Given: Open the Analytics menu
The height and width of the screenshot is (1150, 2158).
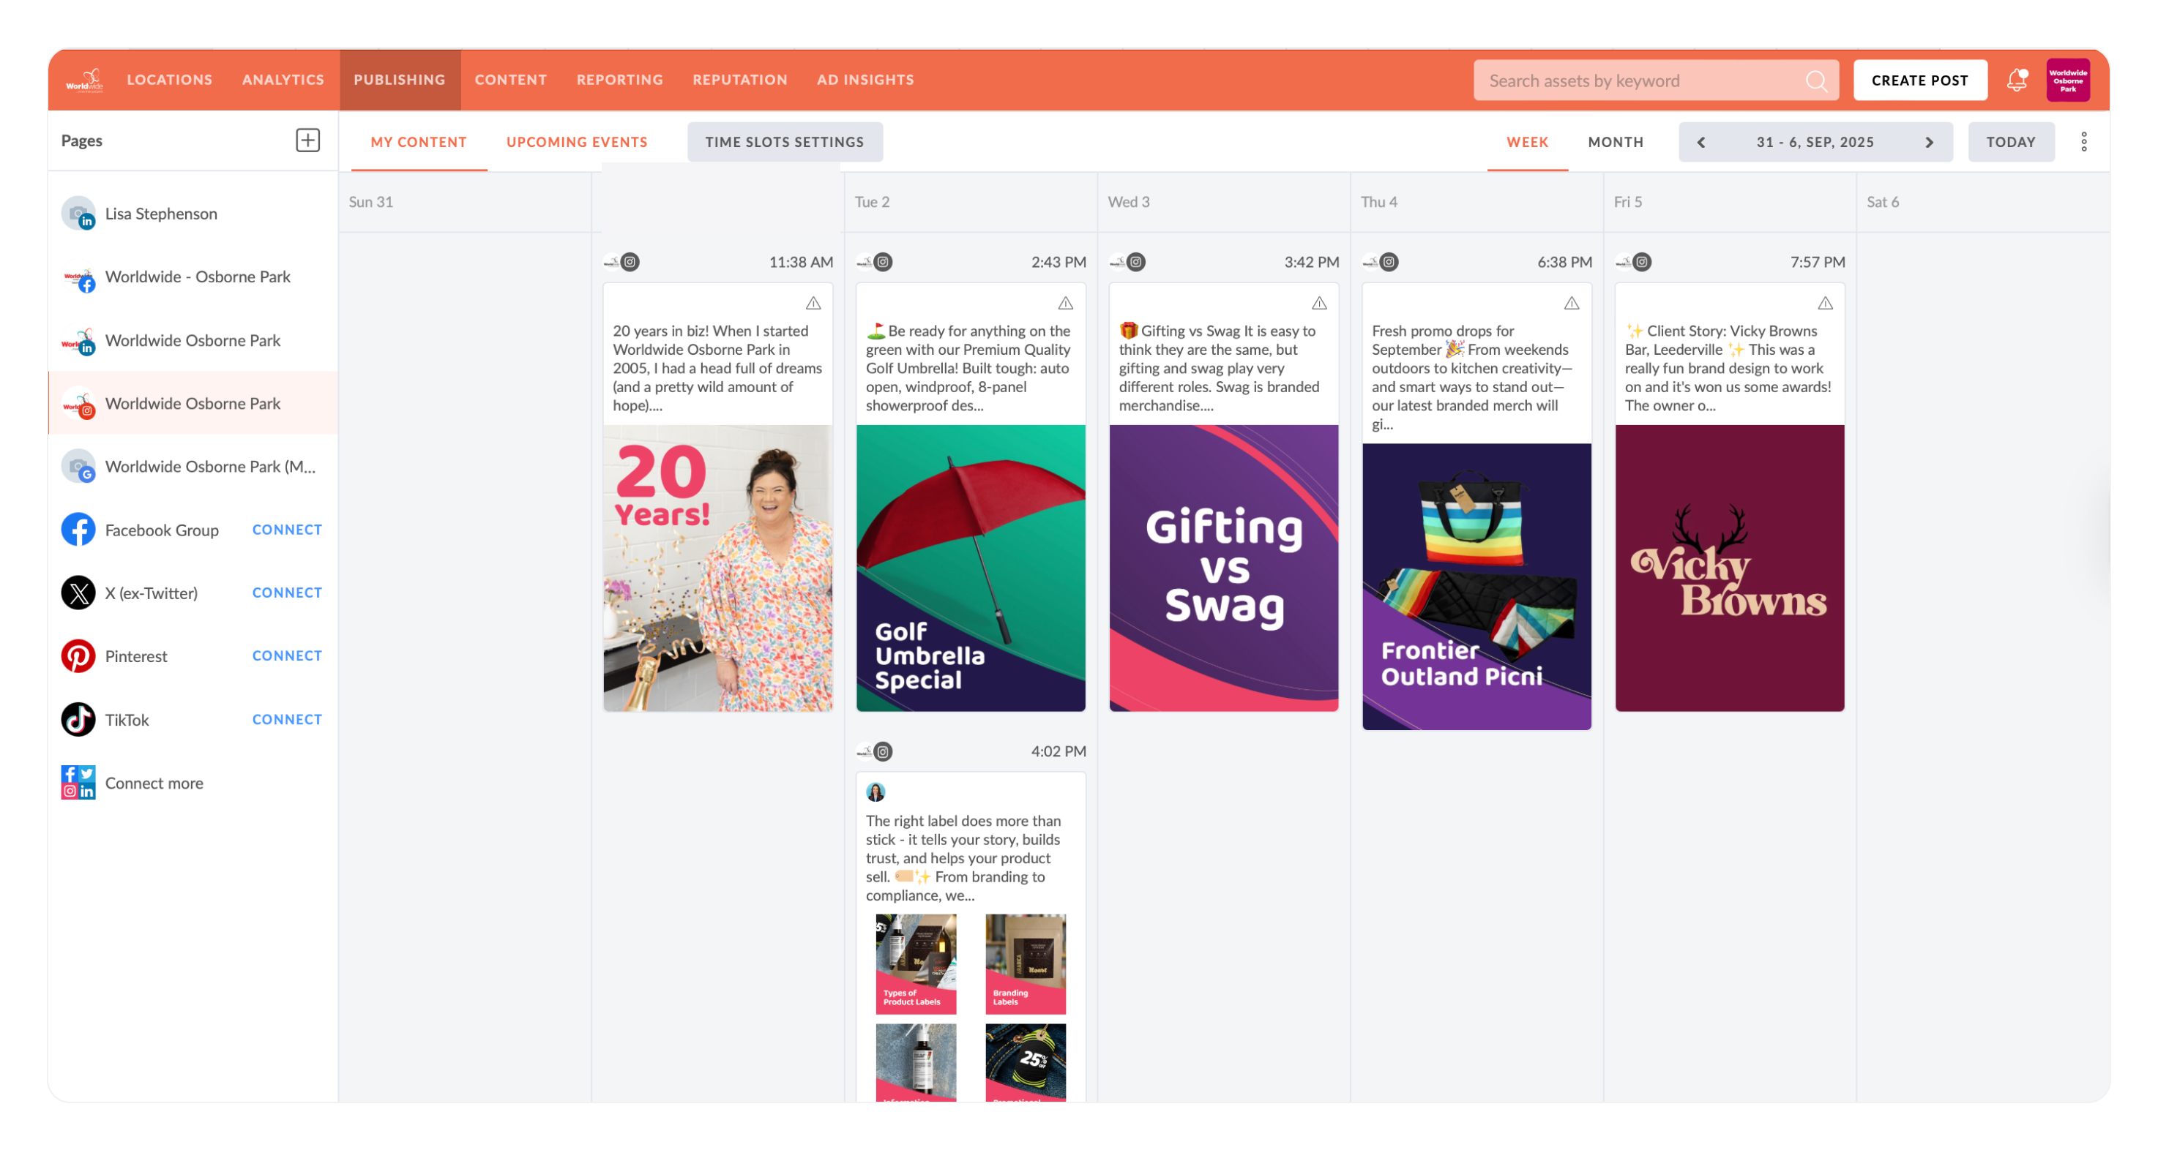Looking at the screenshot, I should point(283,80).
